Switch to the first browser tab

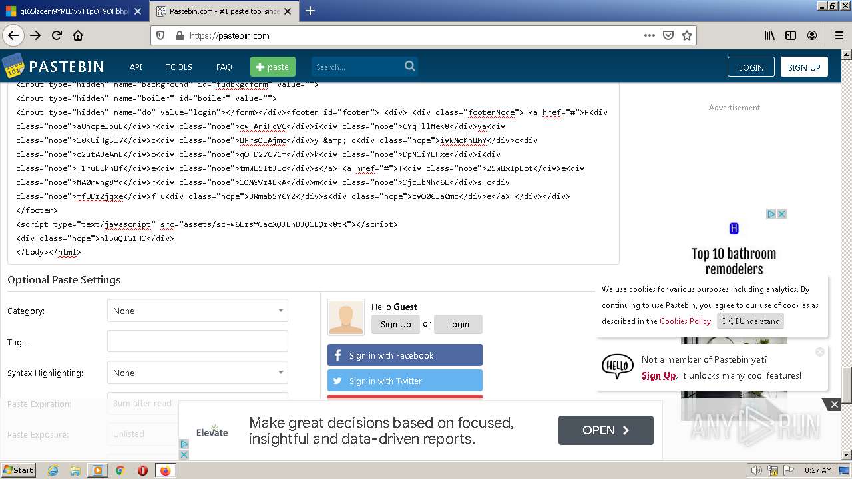pyautogui.click(x=74, y=11)
